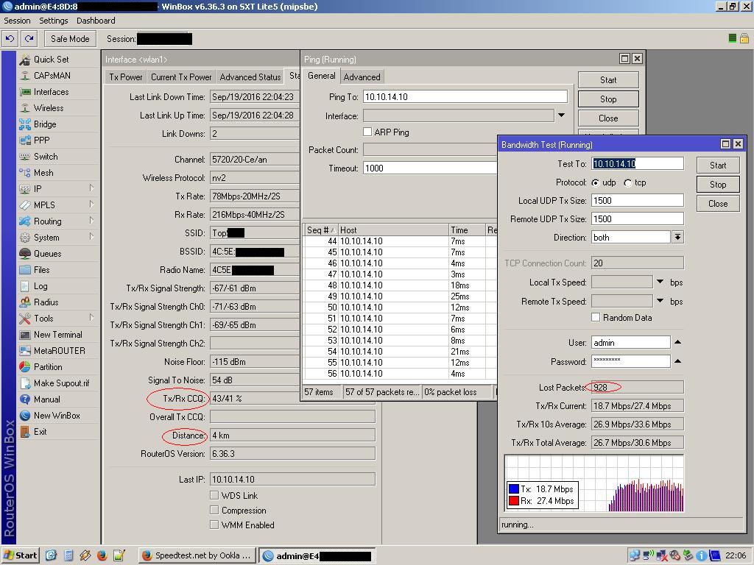Open PPP in the sidebar

[41, 141]
